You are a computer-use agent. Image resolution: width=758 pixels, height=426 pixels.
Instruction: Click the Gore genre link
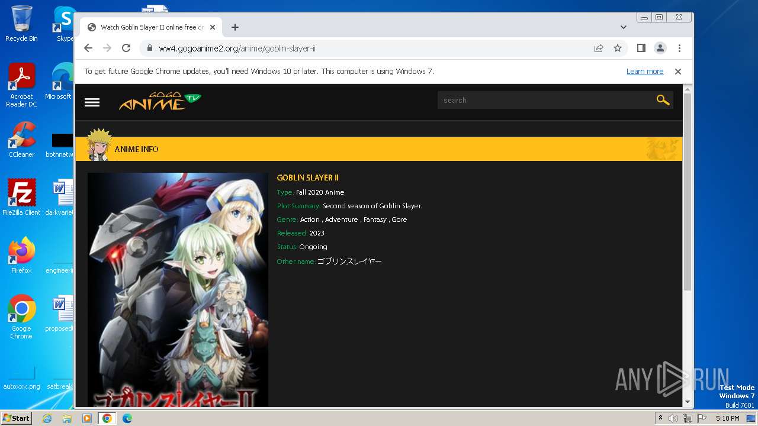pyautogui.click(x=399, y=220)
